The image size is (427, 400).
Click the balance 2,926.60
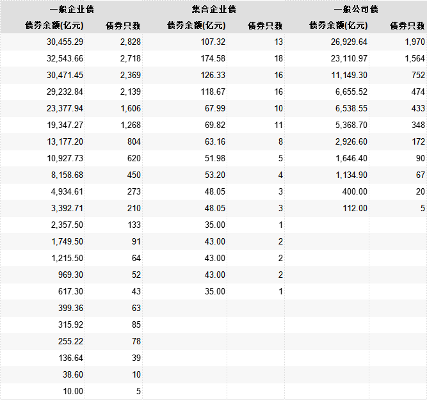coord(351,141)
